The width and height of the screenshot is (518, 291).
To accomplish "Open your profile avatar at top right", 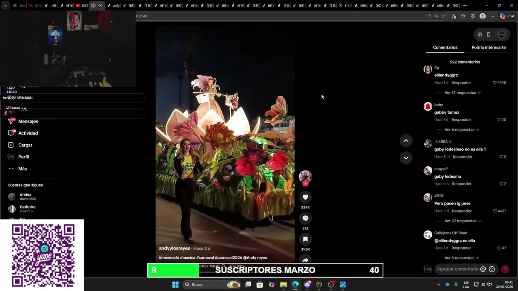I will tap(502, 35).
